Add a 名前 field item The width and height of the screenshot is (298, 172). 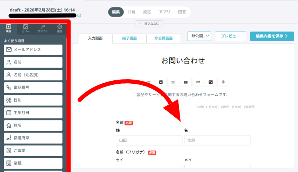click(33, 62)
